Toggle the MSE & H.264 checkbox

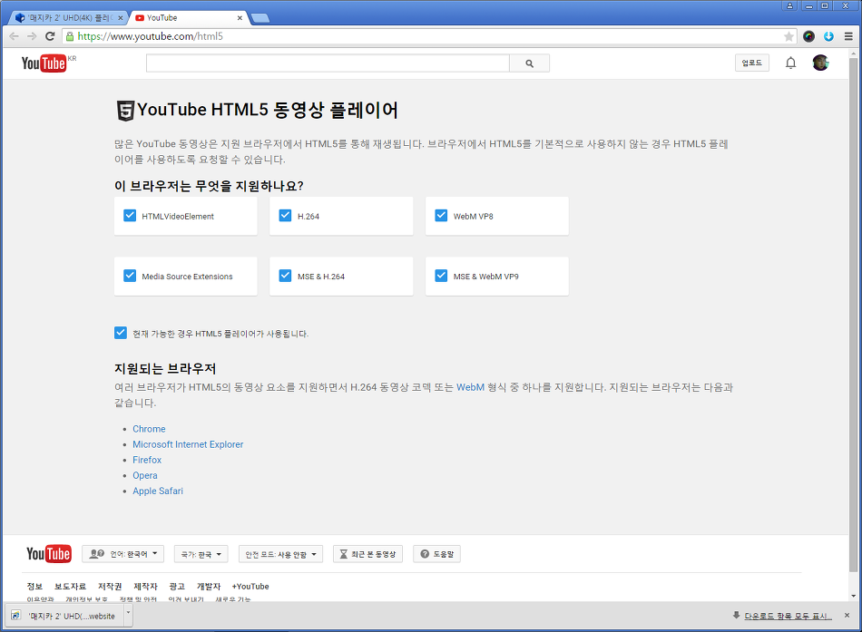pos(285,276)
